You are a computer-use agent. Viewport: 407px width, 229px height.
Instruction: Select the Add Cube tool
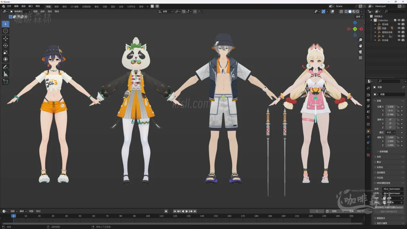[x=6, y=82]
